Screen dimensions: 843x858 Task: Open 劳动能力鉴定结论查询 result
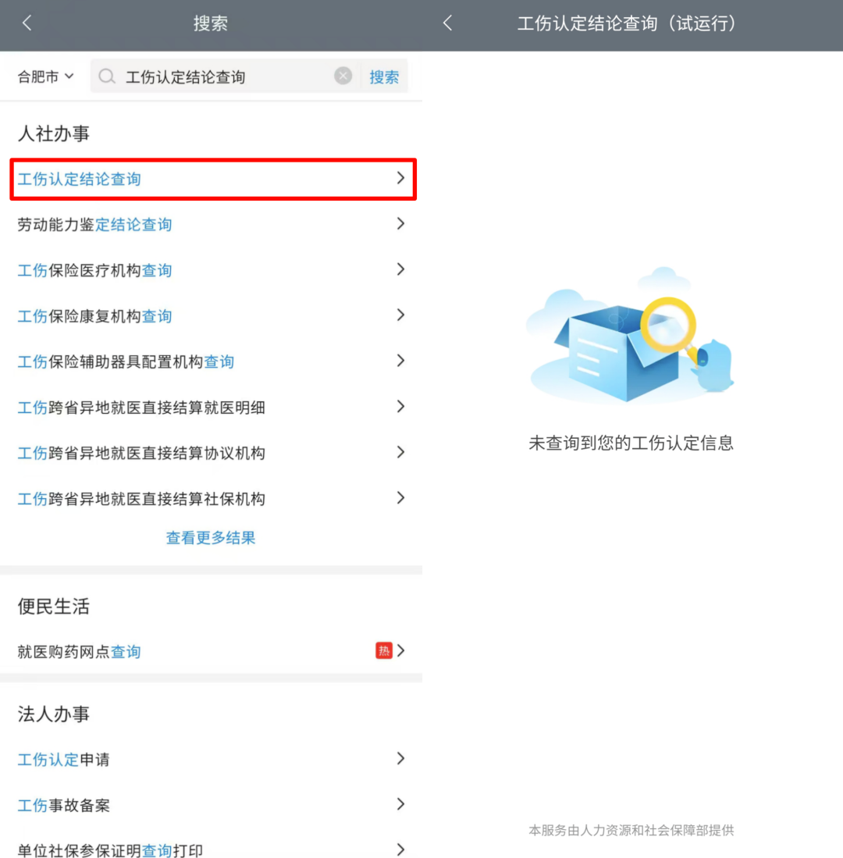(212, 224)
